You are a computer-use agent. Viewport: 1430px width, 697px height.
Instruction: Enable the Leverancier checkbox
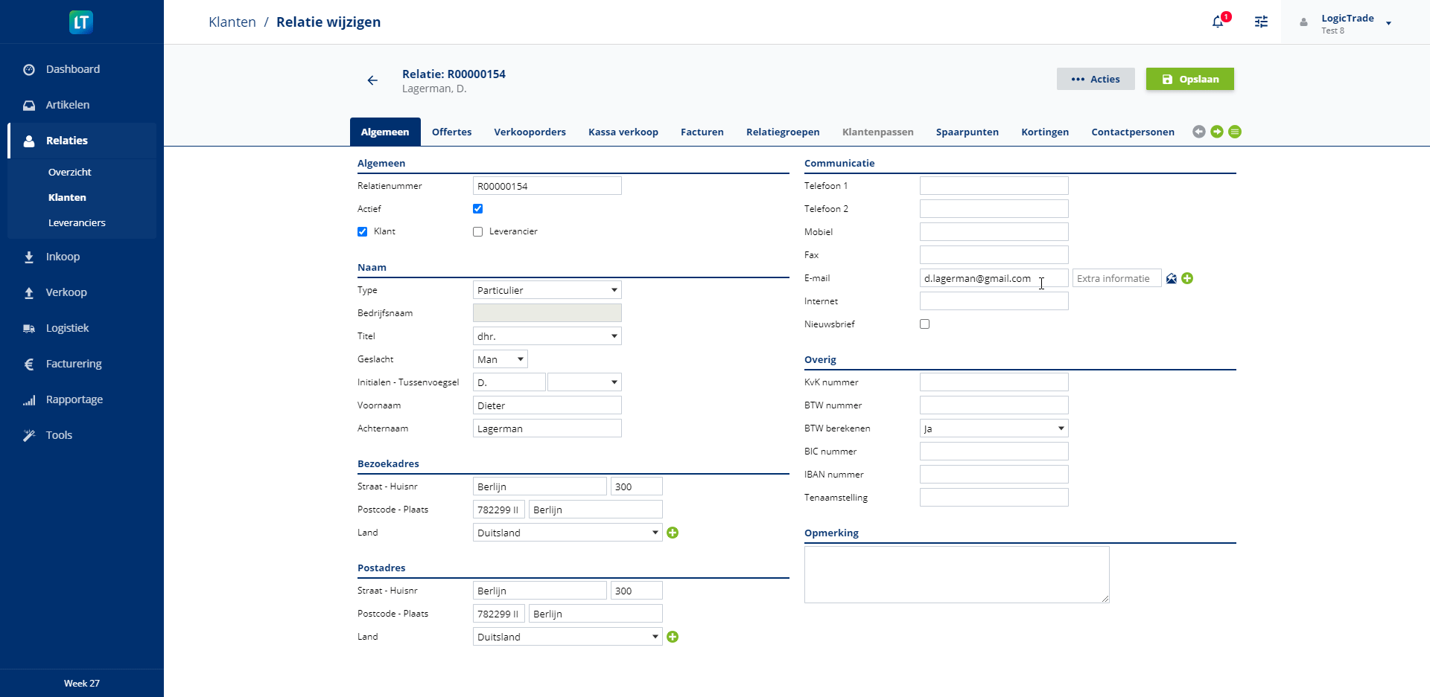pos(477,232)
